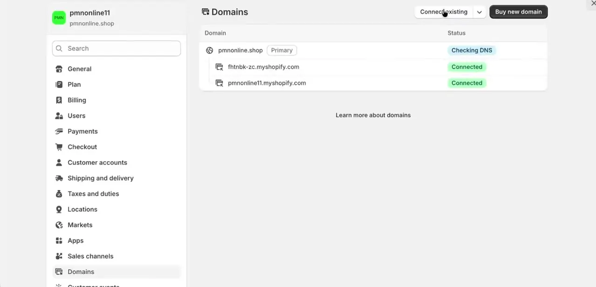Click the Payments hand icon
This screenshot has width=596, height=287.
coord(59,131)
